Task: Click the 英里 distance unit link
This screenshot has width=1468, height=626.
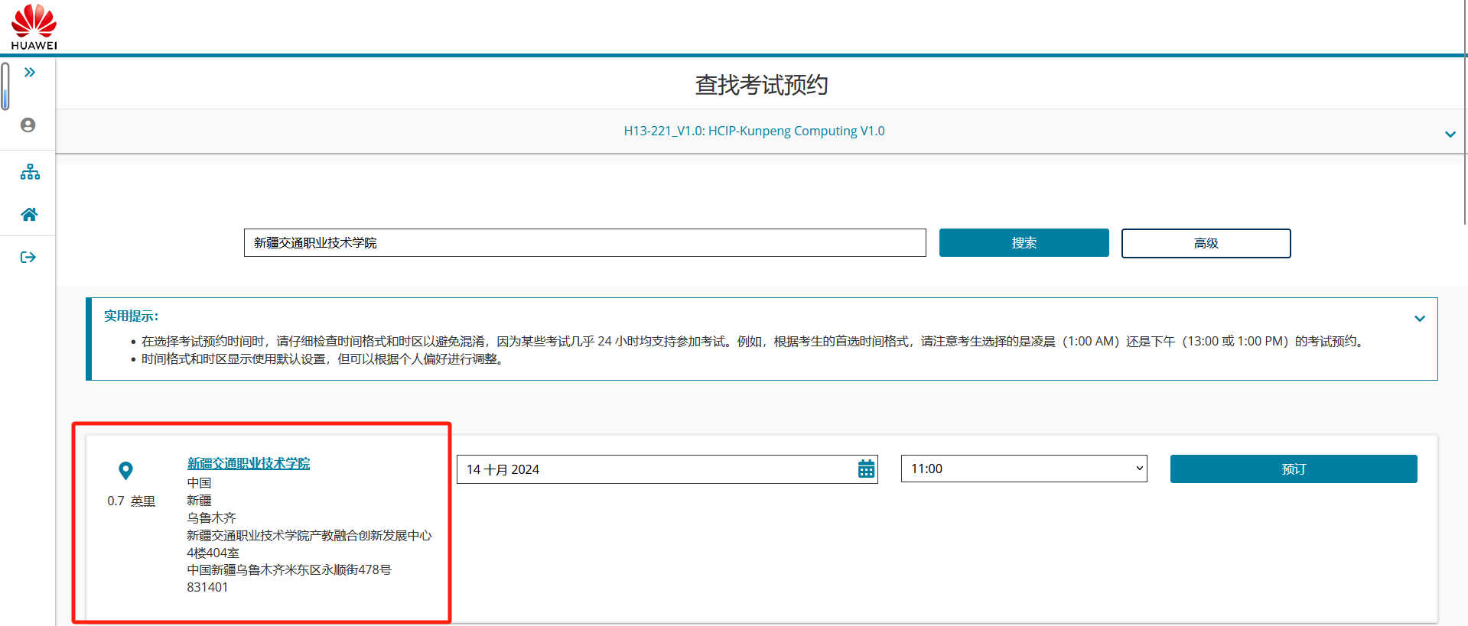Action: [142, 501]
